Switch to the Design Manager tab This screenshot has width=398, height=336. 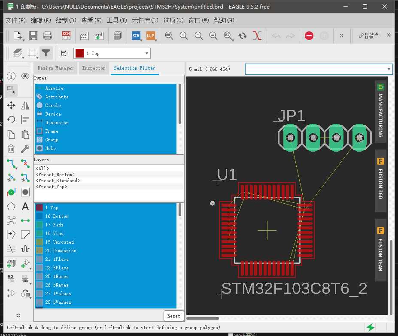55,68
